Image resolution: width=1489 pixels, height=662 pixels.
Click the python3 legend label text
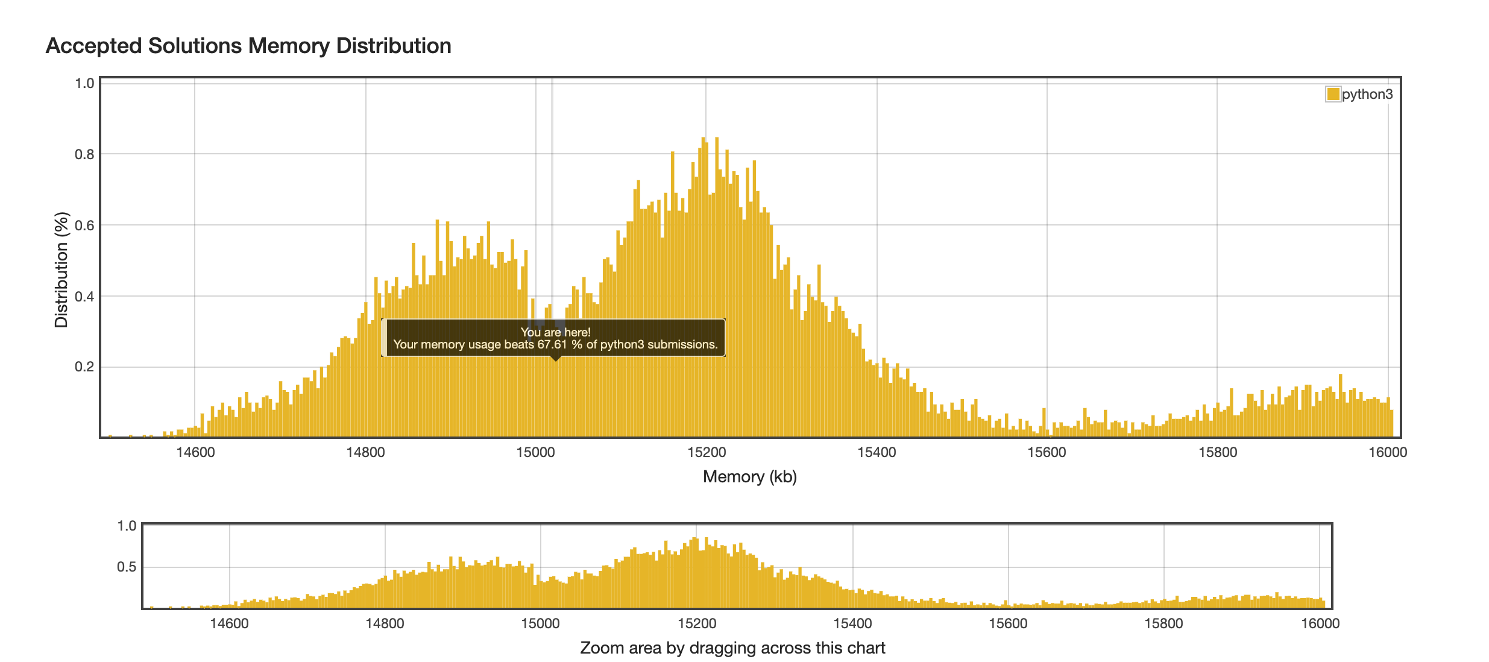tap(1367, 94)
